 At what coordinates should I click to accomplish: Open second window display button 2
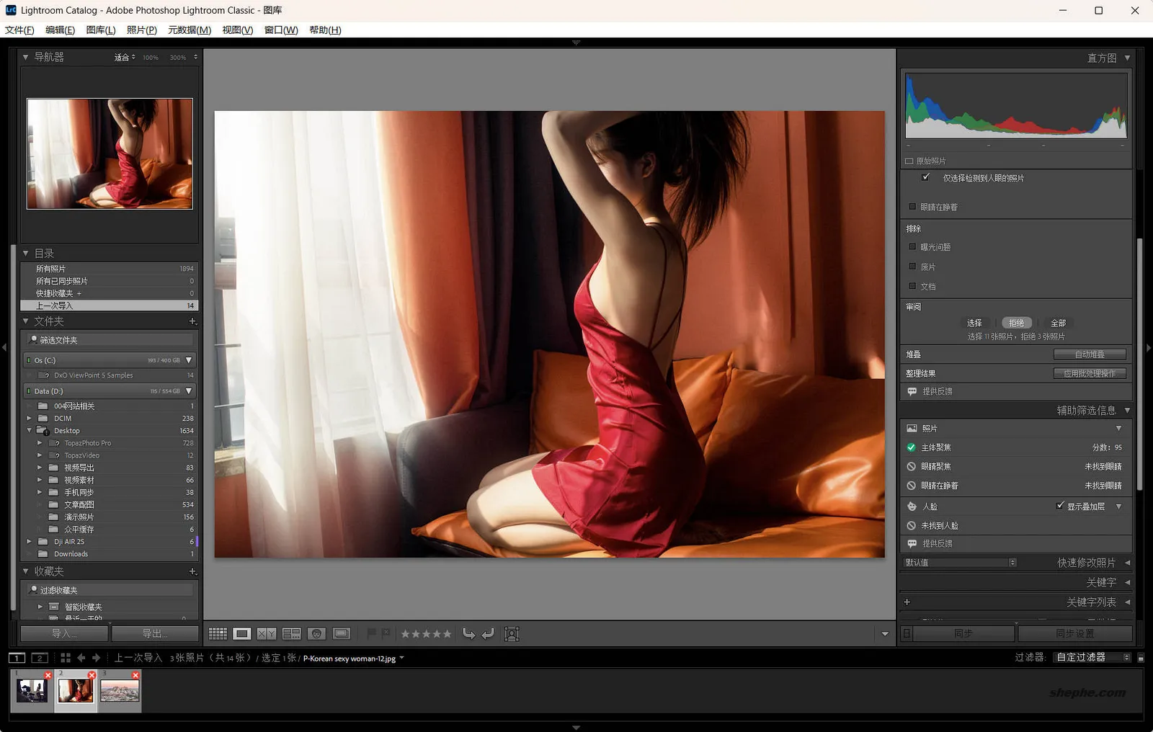pyautogui.click(x=40, y=658)
